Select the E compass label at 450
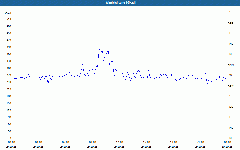The width and height of the screenshot is (240, 150). point(230,33)
